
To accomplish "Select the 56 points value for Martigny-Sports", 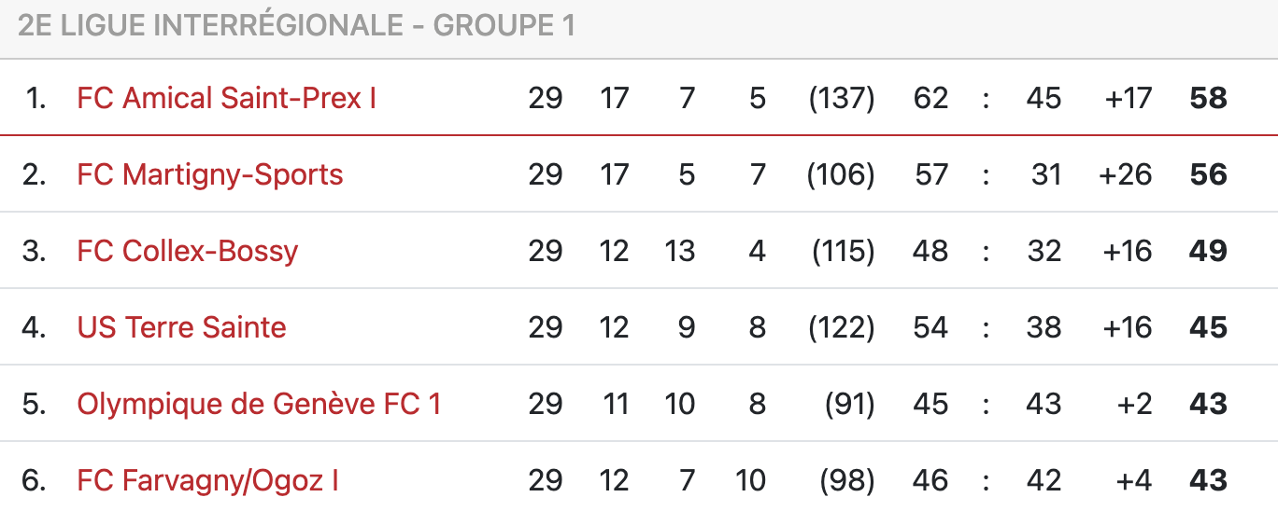I will [1208, 174].
